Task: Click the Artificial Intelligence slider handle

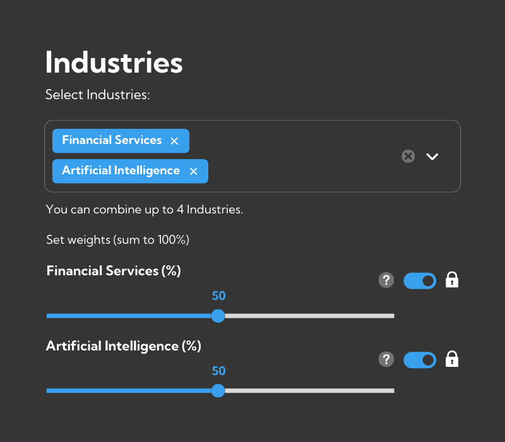Action: click(x=218, y=390)
